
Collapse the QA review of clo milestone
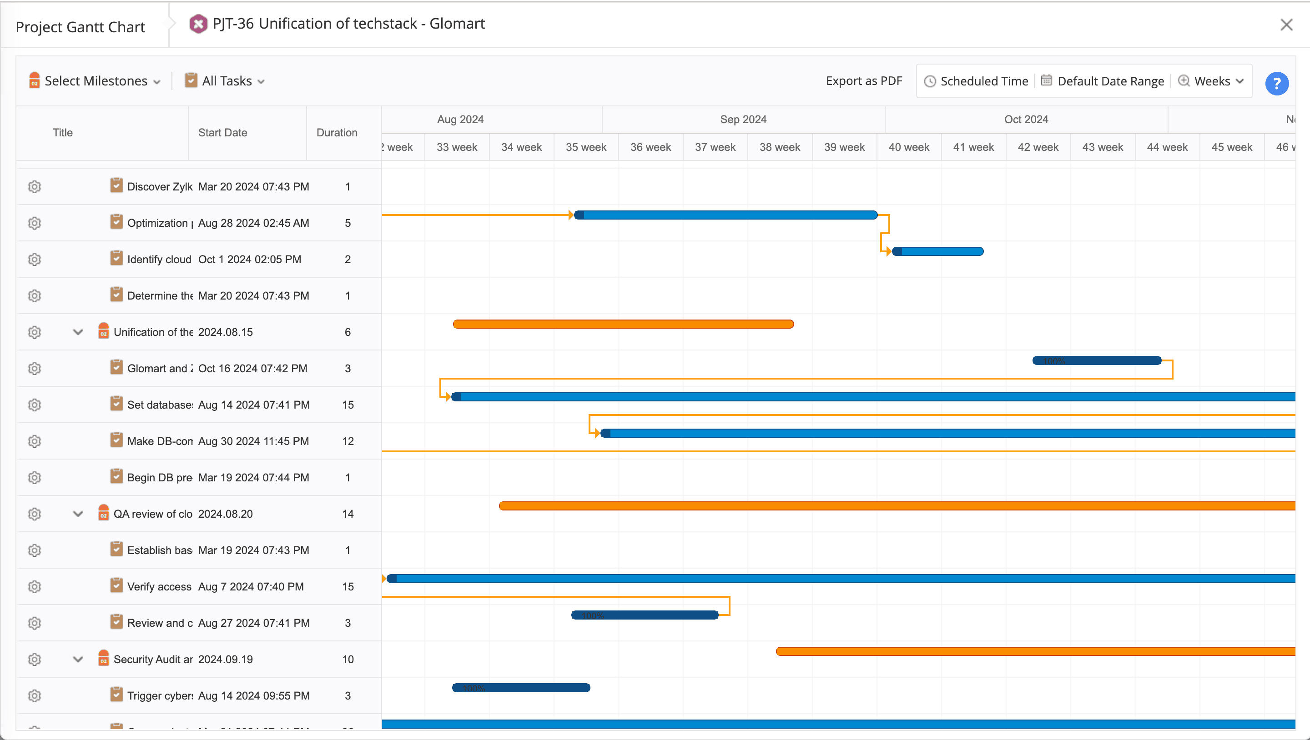point(78,514)
